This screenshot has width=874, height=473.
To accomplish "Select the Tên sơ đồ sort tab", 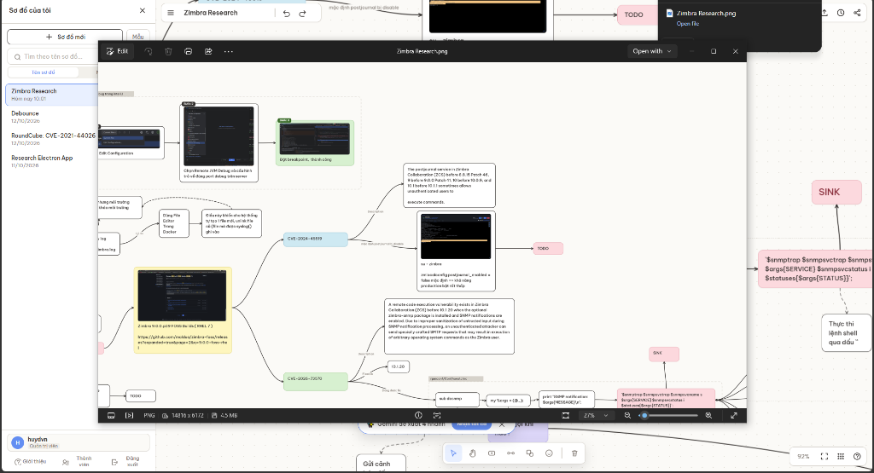I will click(43, 72).
